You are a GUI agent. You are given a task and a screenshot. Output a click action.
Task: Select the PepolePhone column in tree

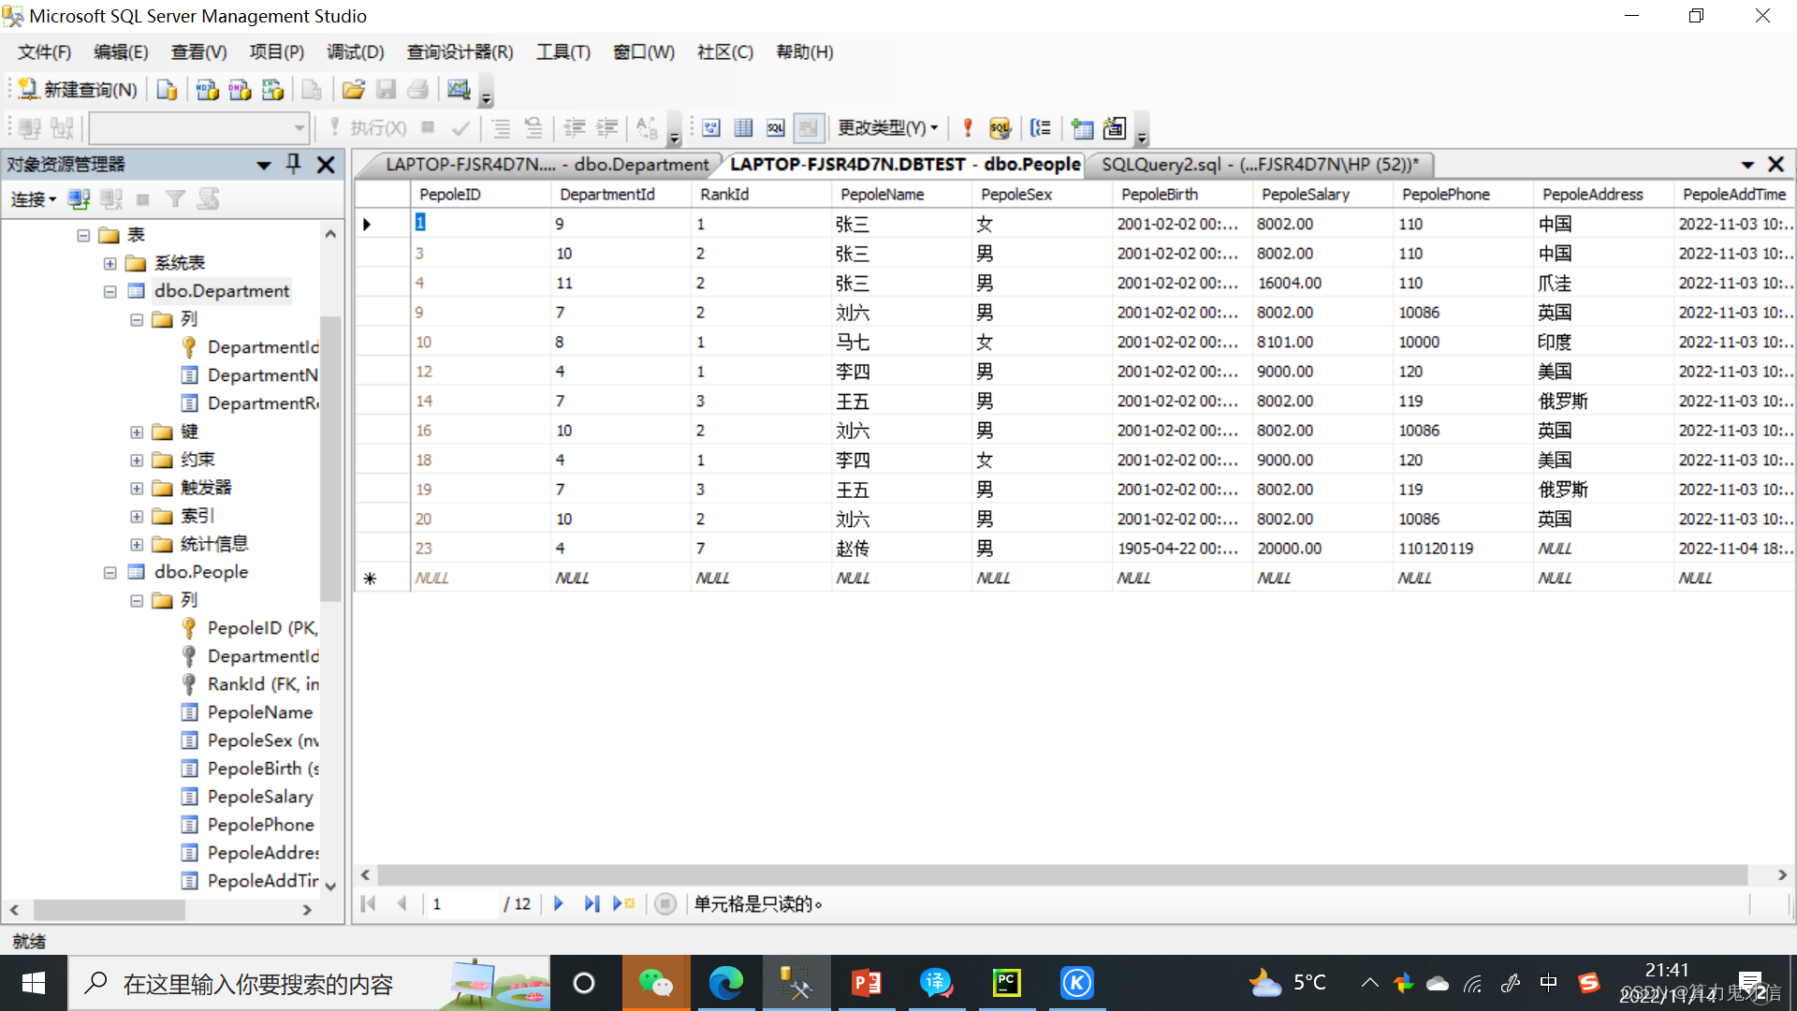(x=261, y=825)
